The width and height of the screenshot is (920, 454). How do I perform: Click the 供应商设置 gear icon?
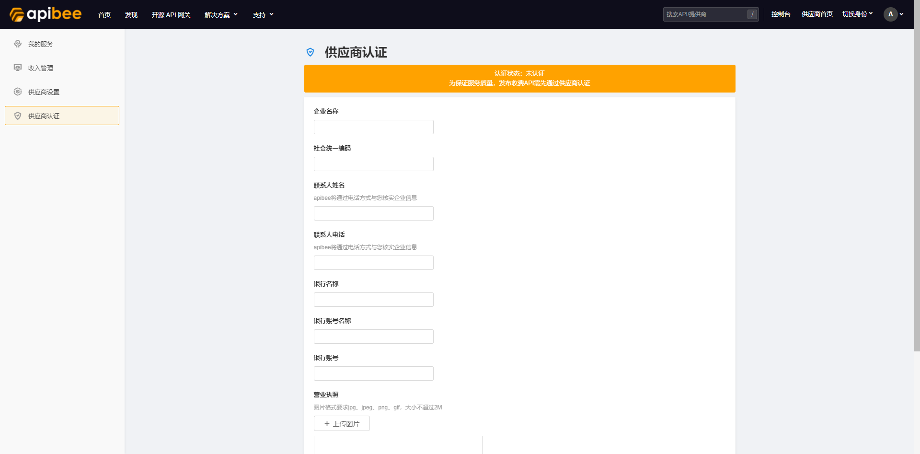click(x=18, y=92)
